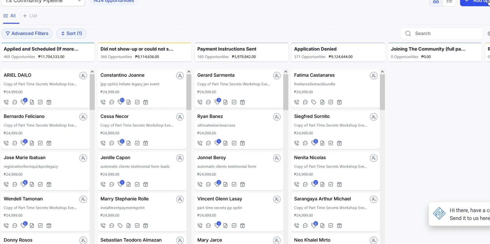Open tag icon on Marry Stephanie Rolle card
Screen dimensions: 490x244
pos(120,226)
